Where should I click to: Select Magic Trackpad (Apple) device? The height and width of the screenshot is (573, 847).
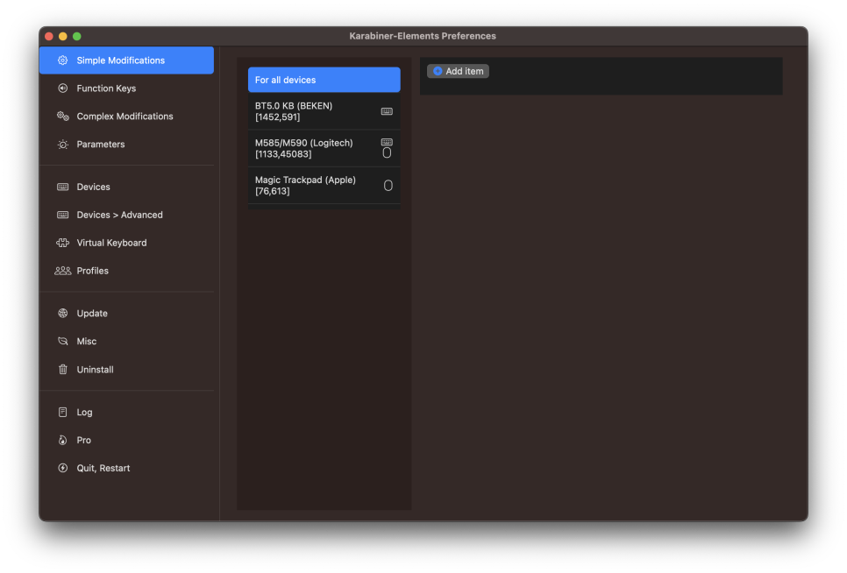pos(324,186)
